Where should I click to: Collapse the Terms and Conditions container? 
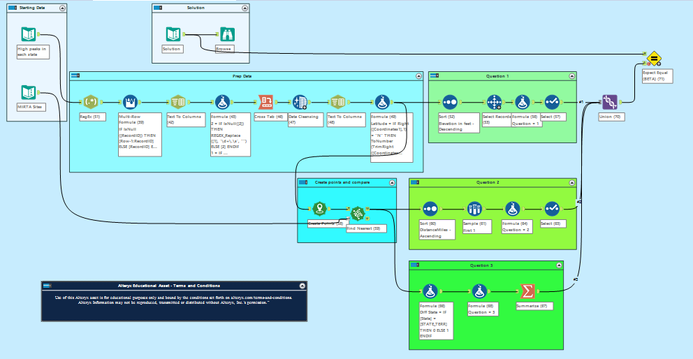[302, 286]
